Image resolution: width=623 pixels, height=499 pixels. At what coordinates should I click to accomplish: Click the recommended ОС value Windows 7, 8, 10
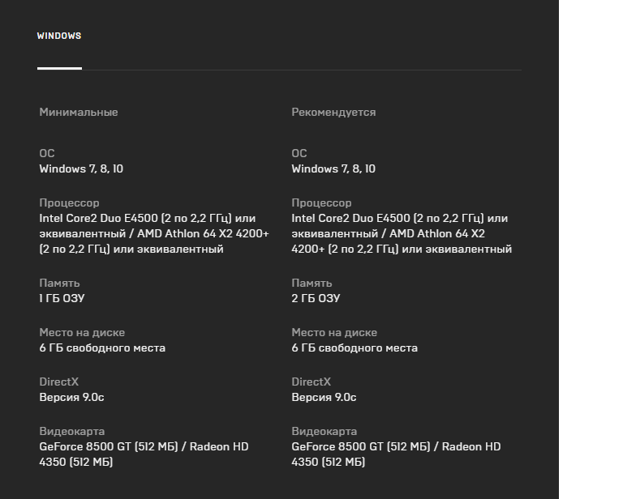click(333, 169)
